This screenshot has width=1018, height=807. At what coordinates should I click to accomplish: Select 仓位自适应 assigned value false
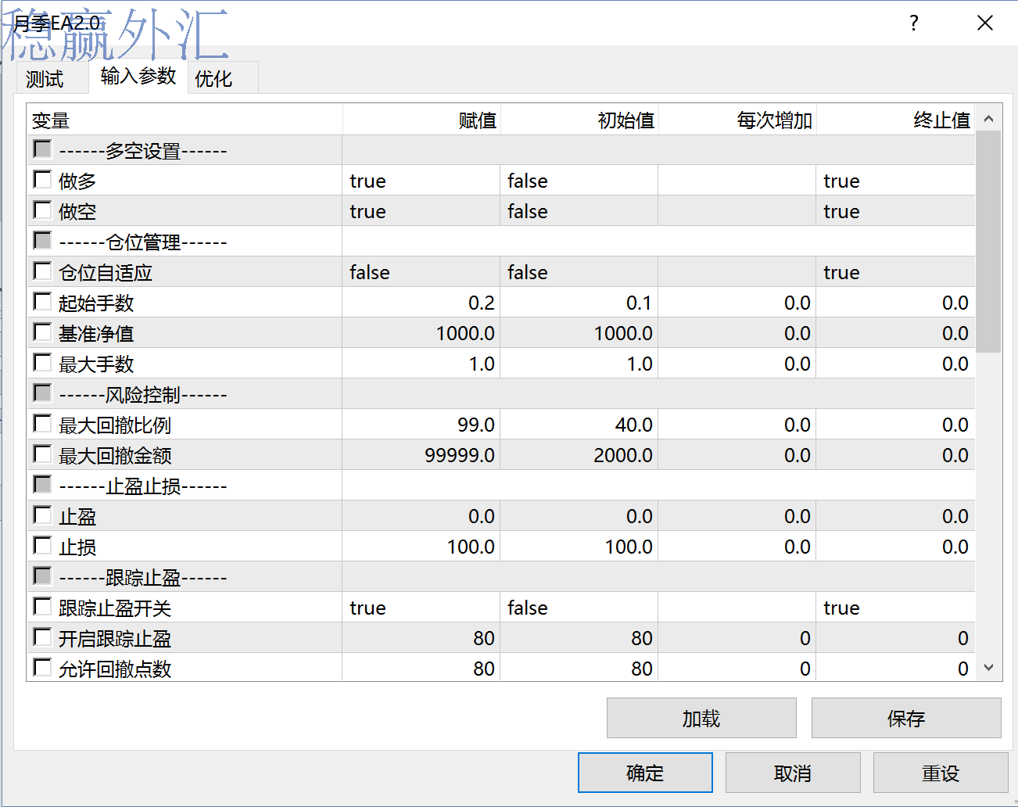point(421,272)
